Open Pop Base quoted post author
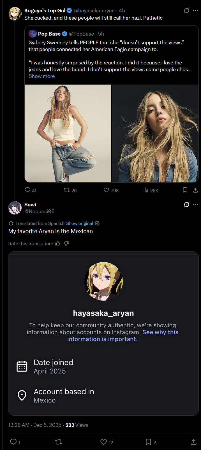 click(49, 34)
